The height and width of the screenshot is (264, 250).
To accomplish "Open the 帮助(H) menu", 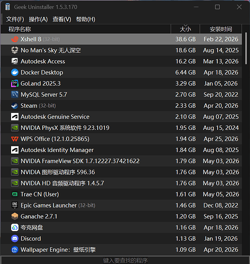I will pyautogui.click(x=86, y=19).
